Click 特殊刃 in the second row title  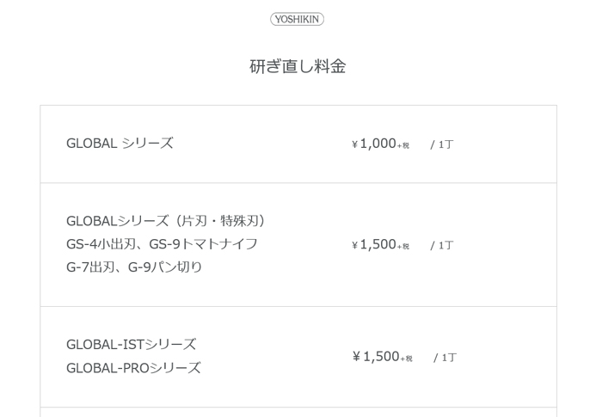click(x=239, y=221)
